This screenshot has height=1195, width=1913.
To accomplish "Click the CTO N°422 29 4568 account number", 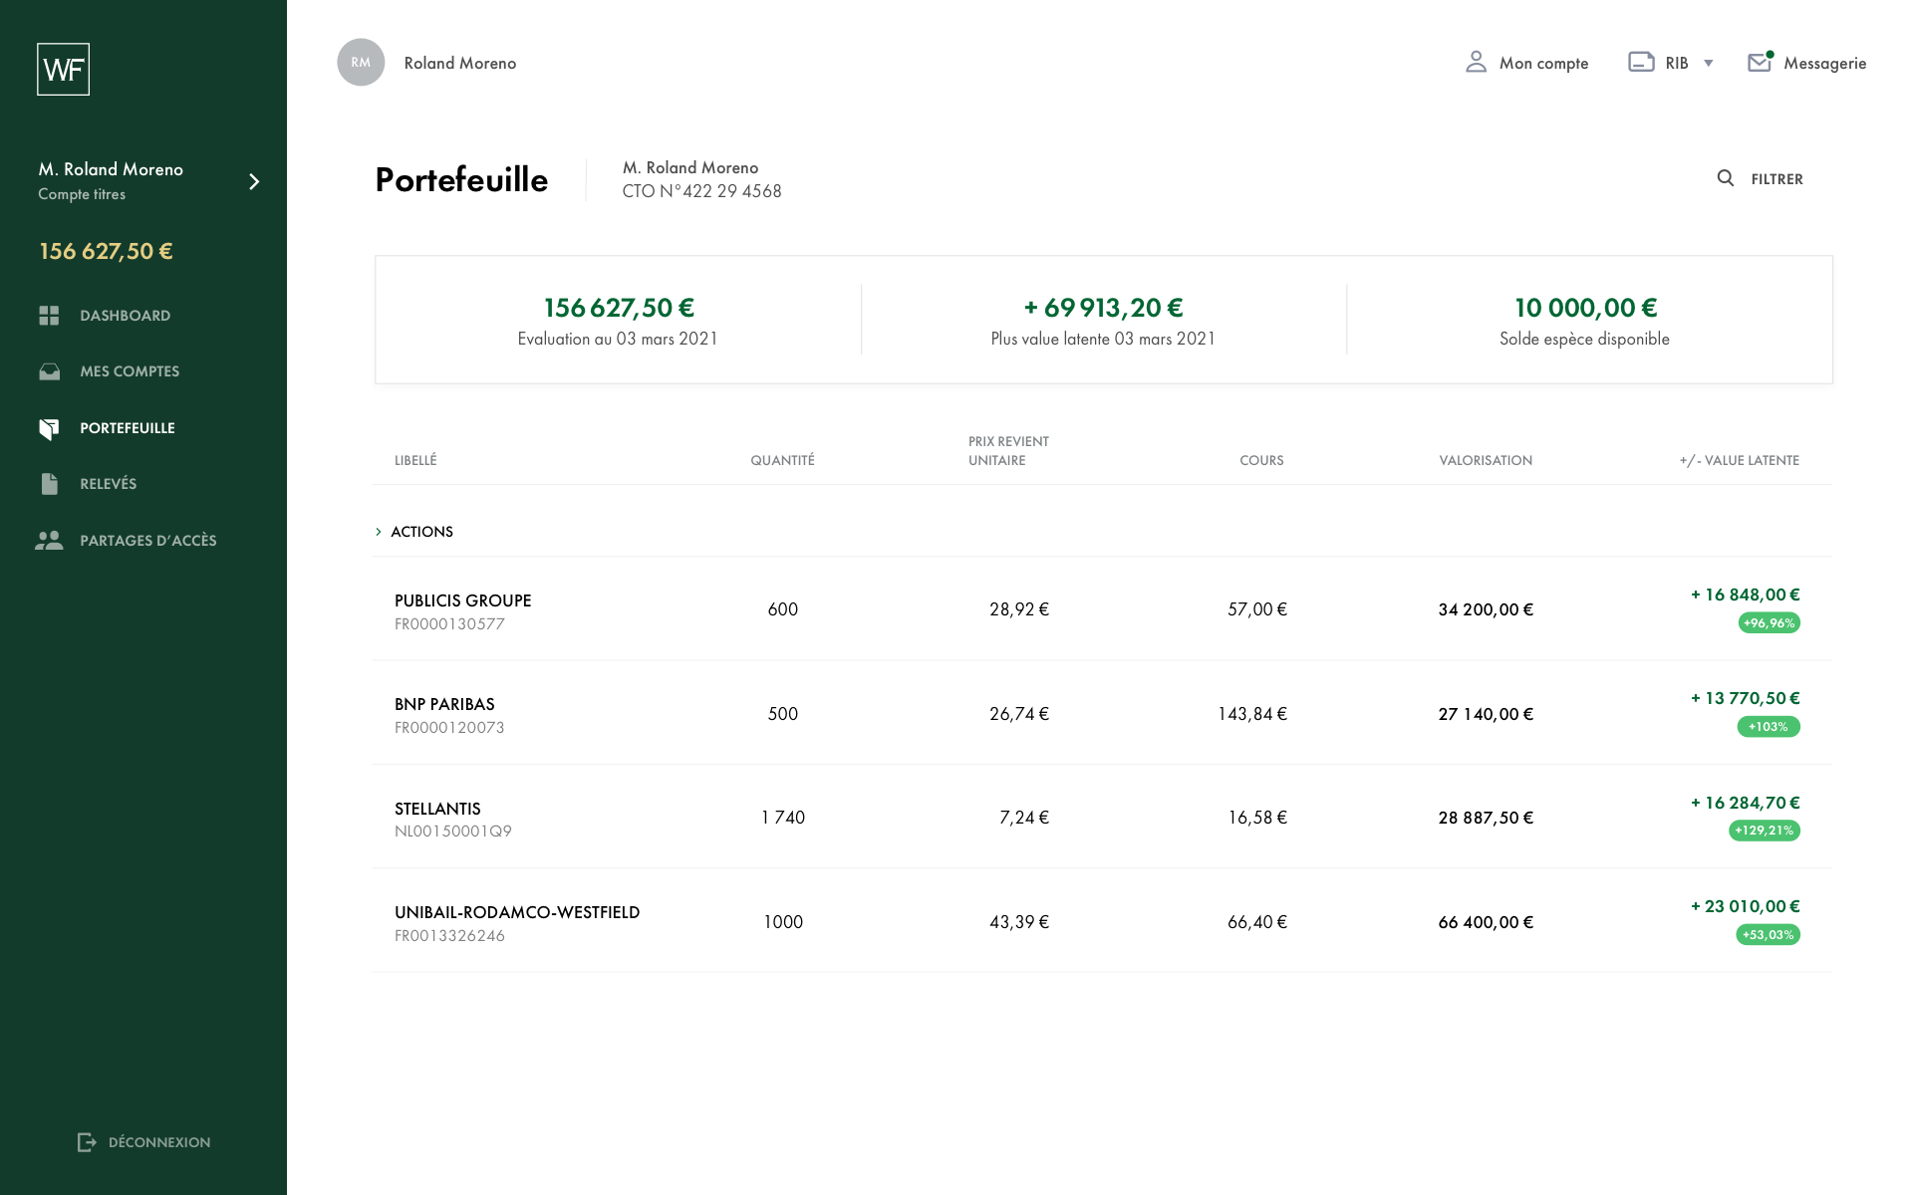I will tap(701, 191).
